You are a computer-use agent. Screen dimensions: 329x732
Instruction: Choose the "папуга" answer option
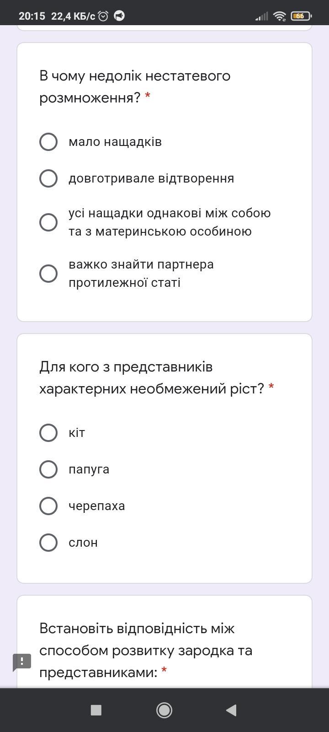tap(48, 469)
